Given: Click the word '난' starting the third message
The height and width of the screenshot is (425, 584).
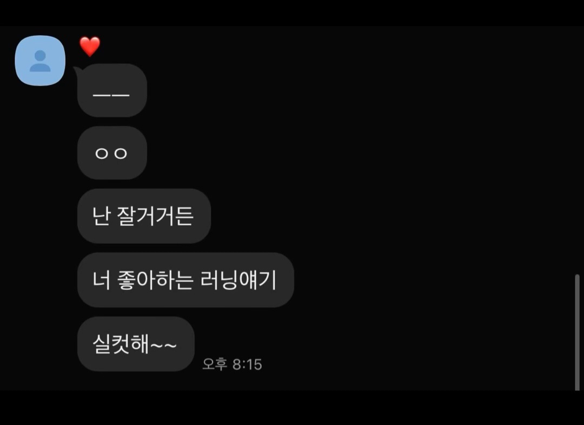Looking at the screenshot, I should click(102, 216).
